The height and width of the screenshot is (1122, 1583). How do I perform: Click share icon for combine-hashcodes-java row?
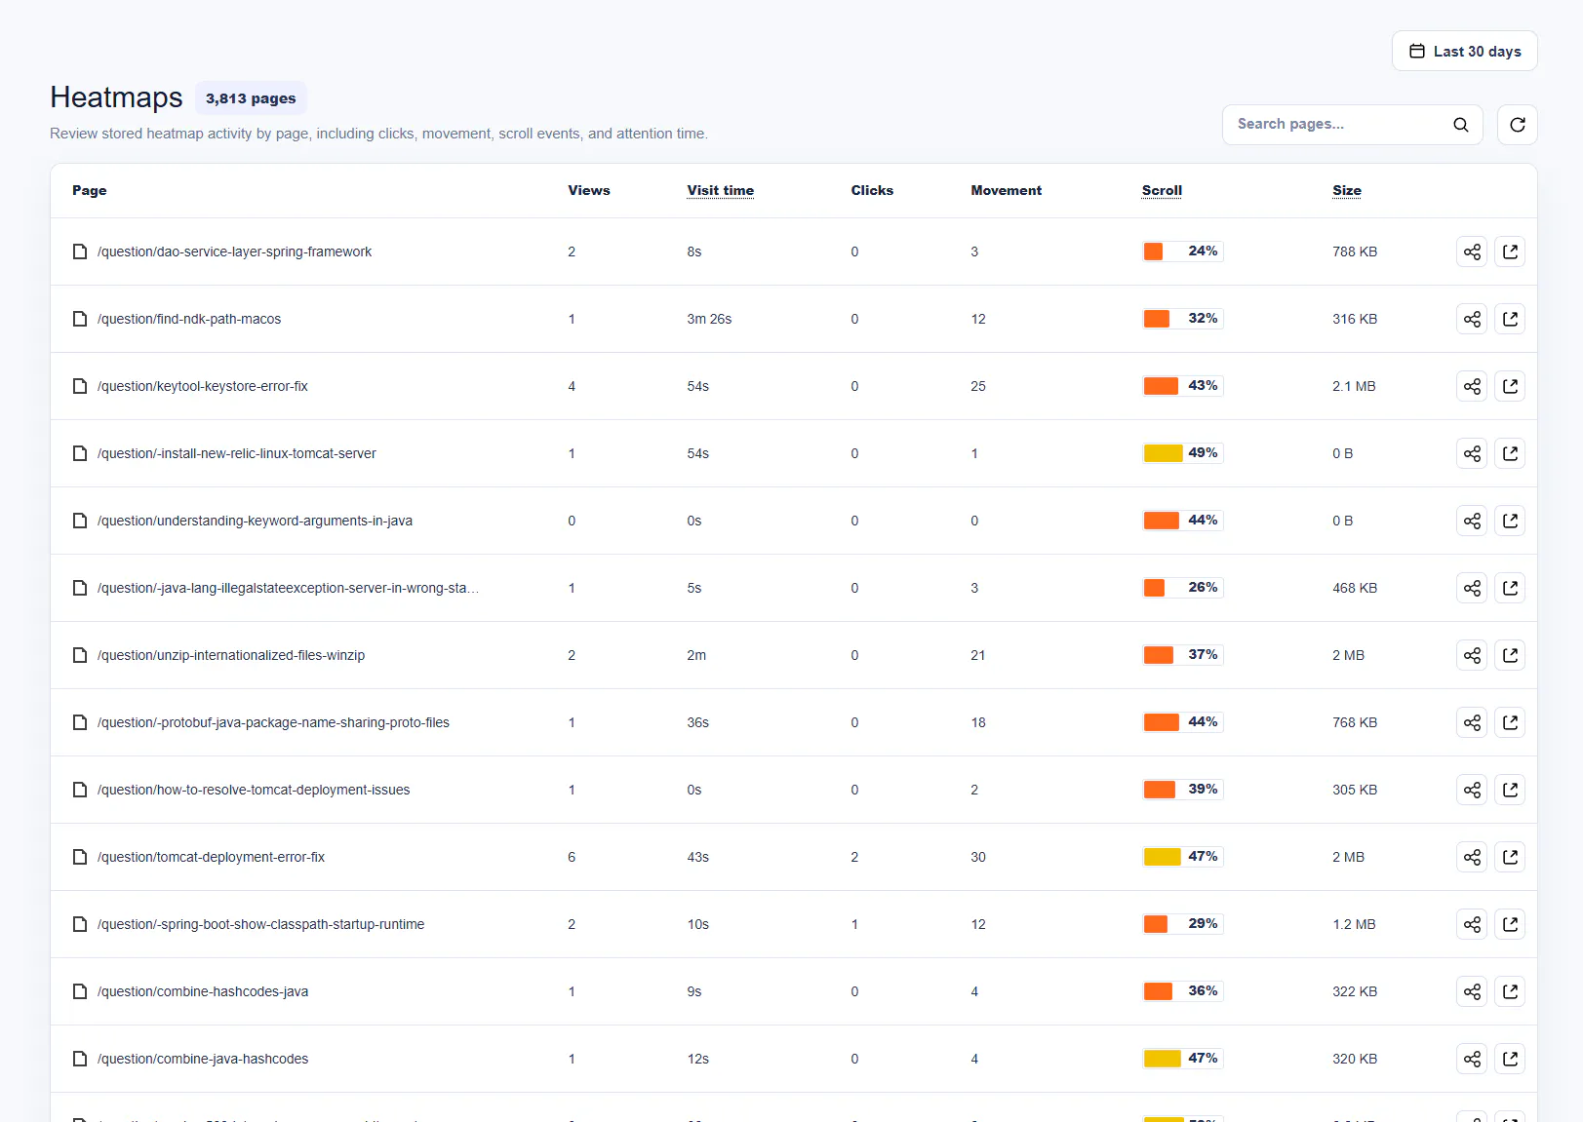click(x=1472, y=991)
